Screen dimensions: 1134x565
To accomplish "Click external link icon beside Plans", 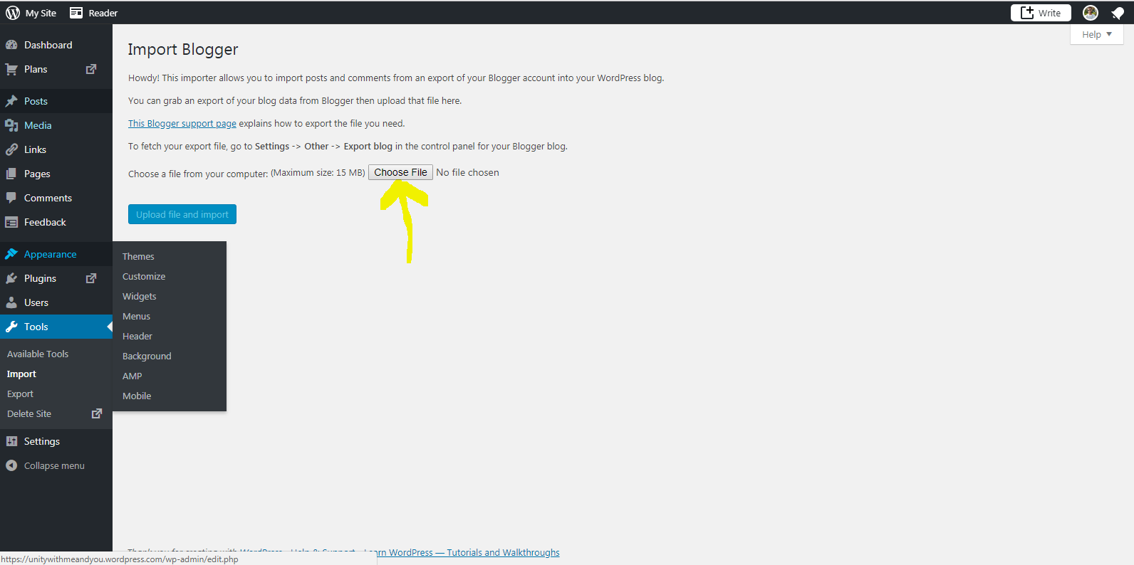I will point(91,69).
